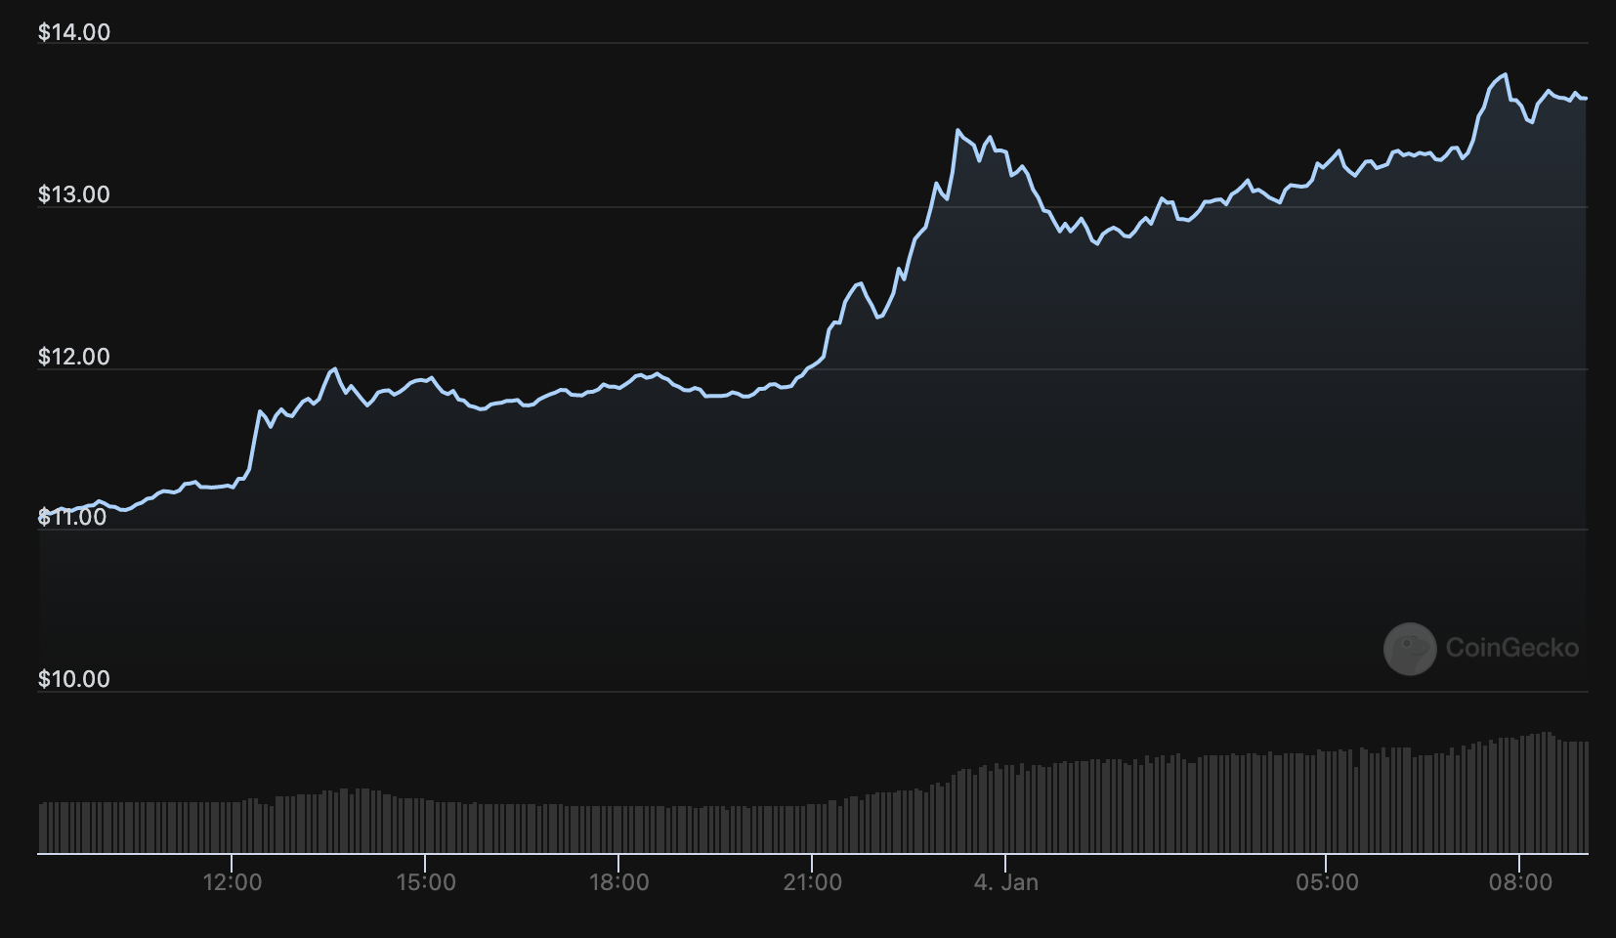This screenshot has width=1616, height=938.
Task: Click the $14.00 price axis label
Action: 74,32
